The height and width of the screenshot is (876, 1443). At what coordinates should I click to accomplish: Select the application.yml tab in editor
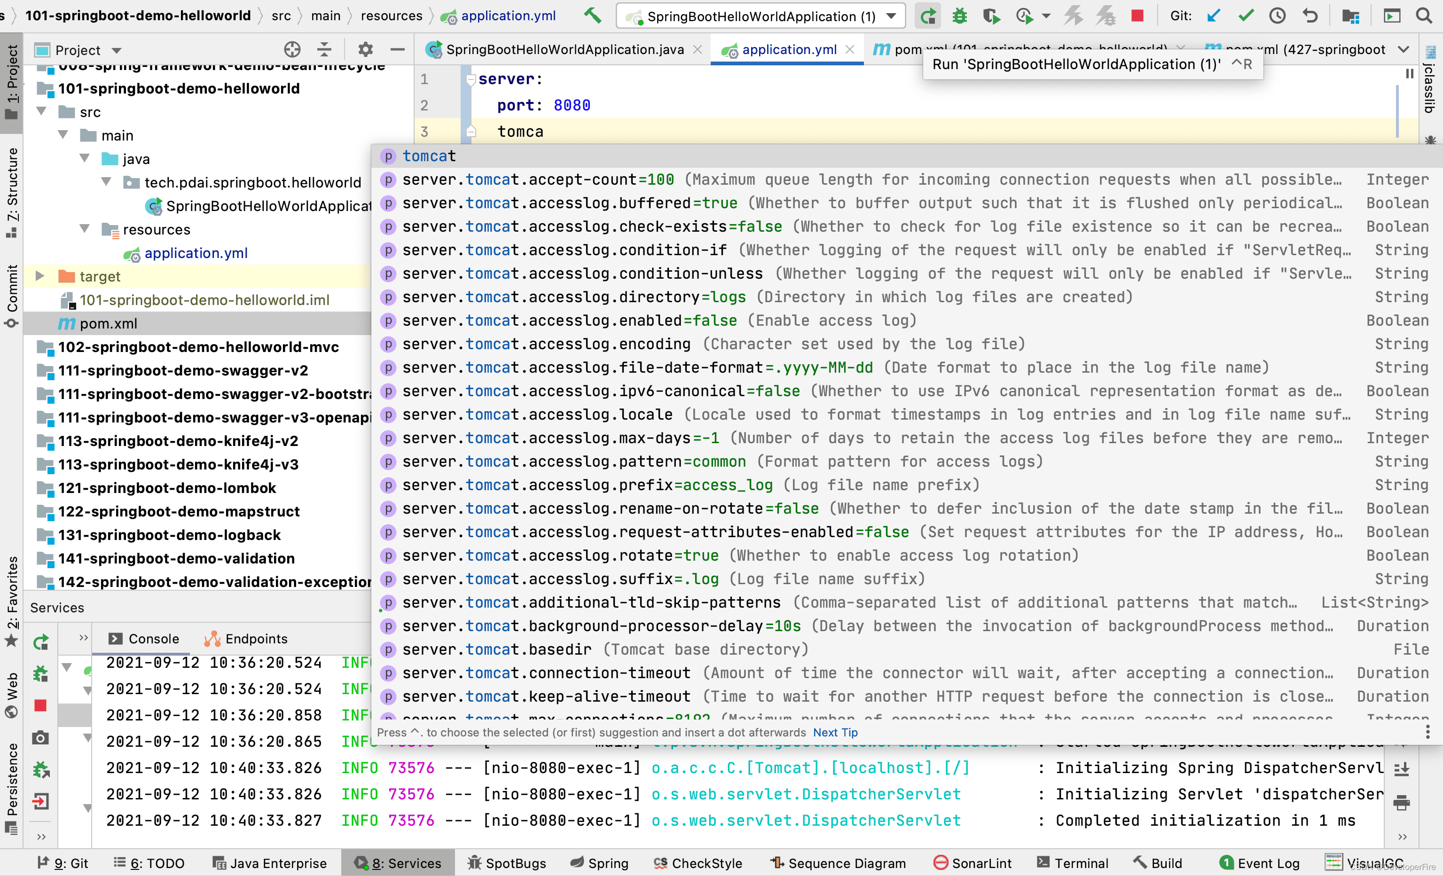pos(786,48)
